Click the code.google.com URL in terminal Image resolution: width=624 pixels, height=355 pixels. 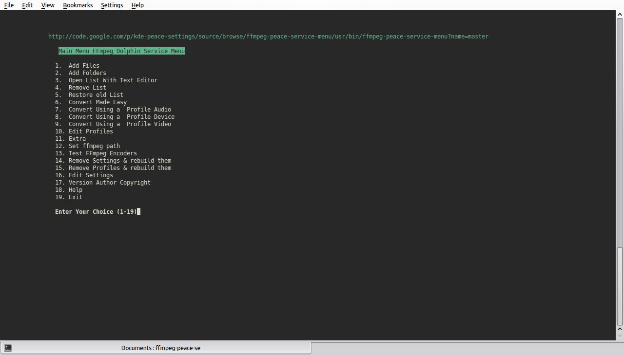coord(268,37)
